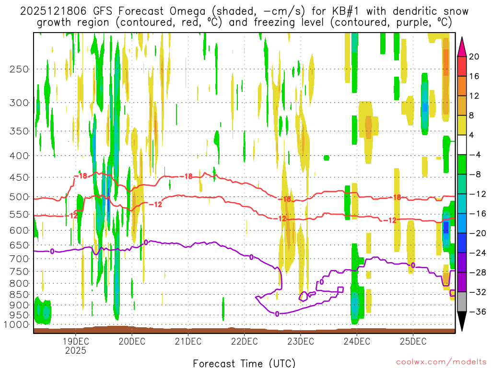
Task: Pick the light blue -16 to -20 swatch
Action: pyautogui.click(x=462, y=223)
